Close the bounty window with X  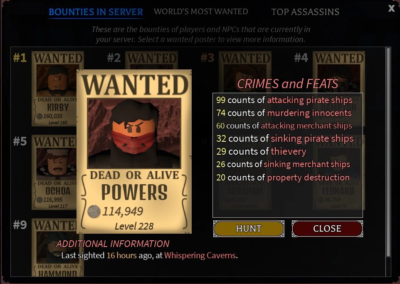coord(392,8)
